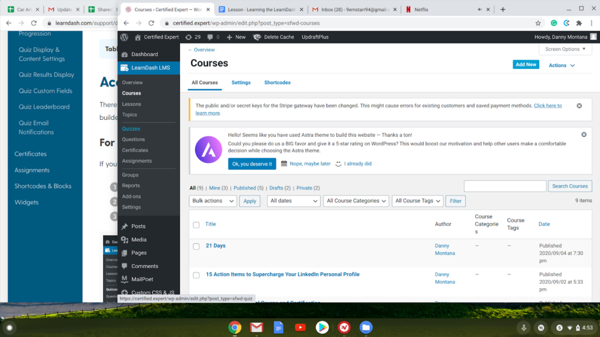Switch to the Settings tab
Screen dimensions: 600x337
click(x=241, y=82)
